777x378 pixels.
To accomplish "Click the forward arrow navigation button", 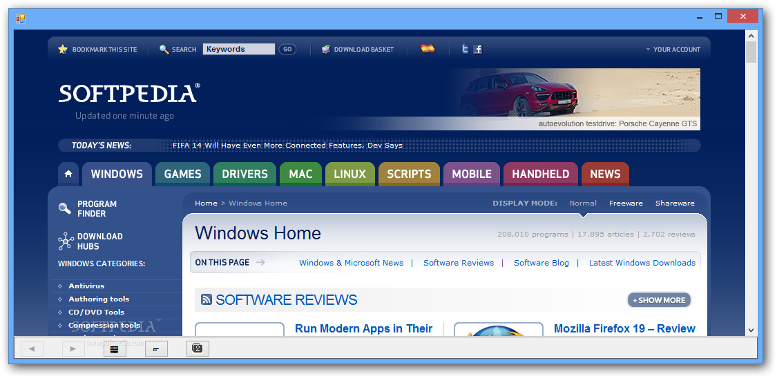I will [73, 349].
